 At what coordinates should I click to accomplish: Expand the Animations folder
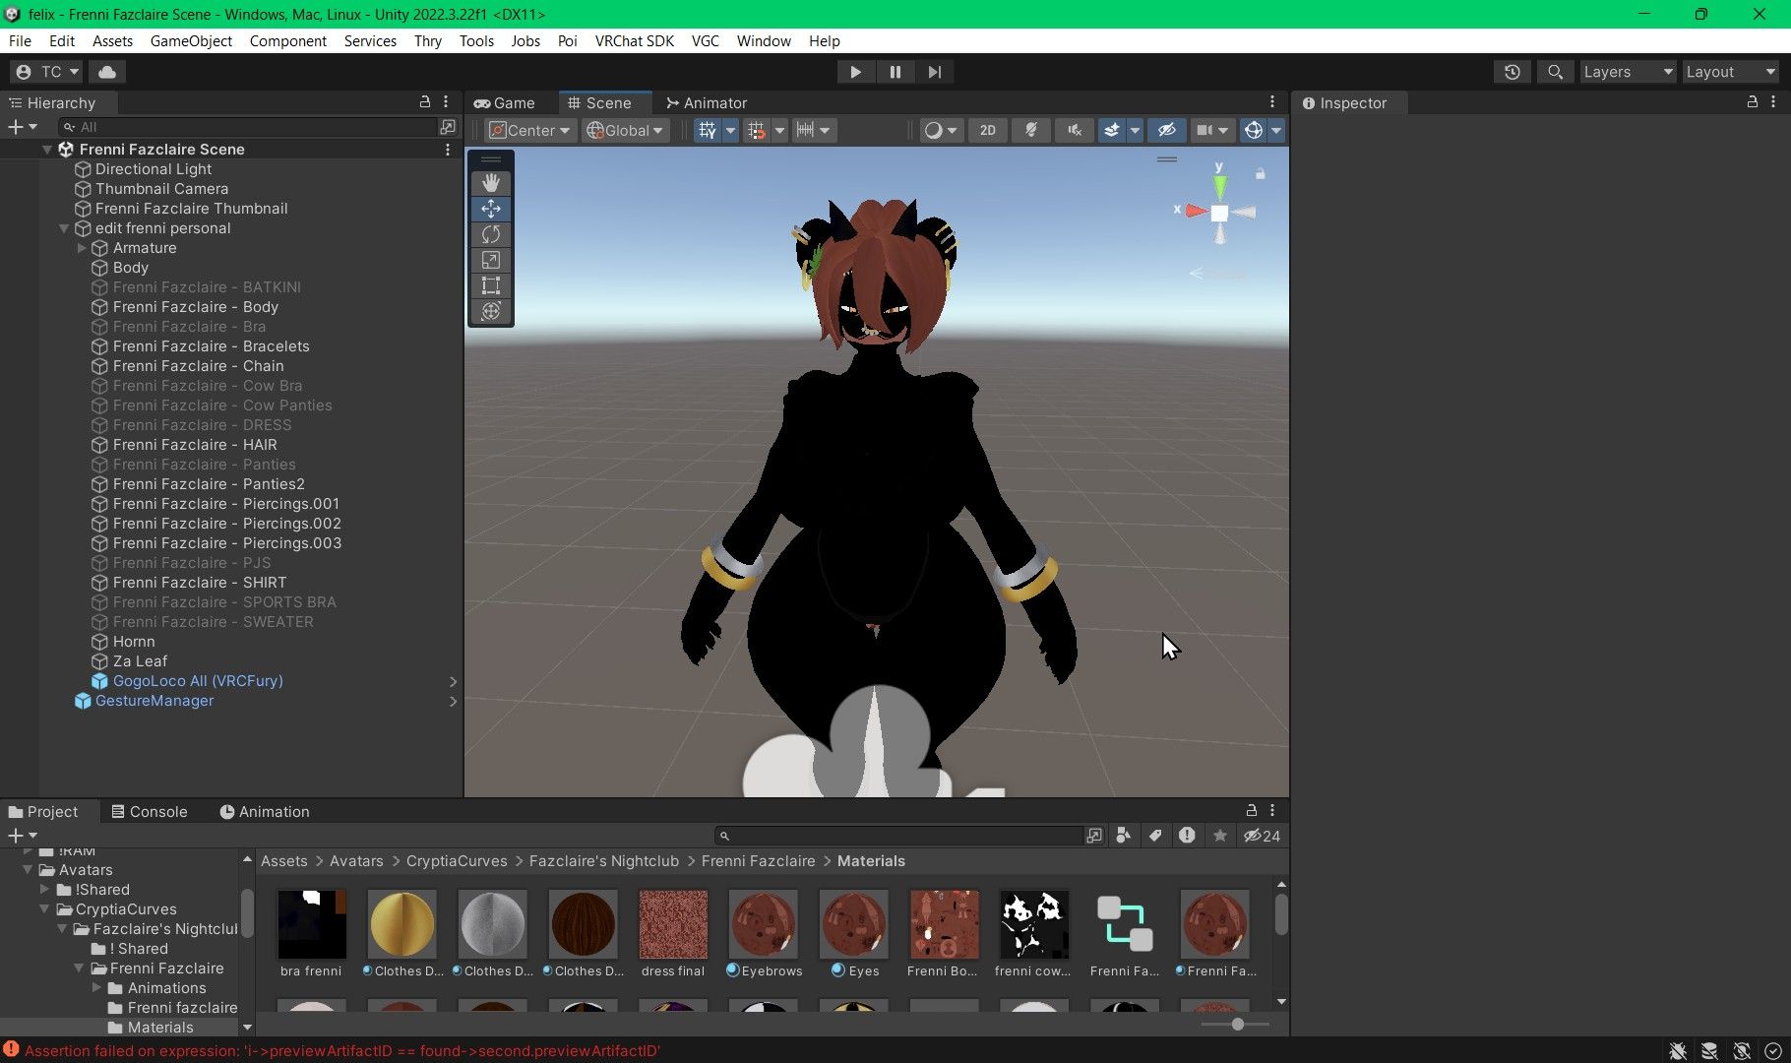[96, 988]
